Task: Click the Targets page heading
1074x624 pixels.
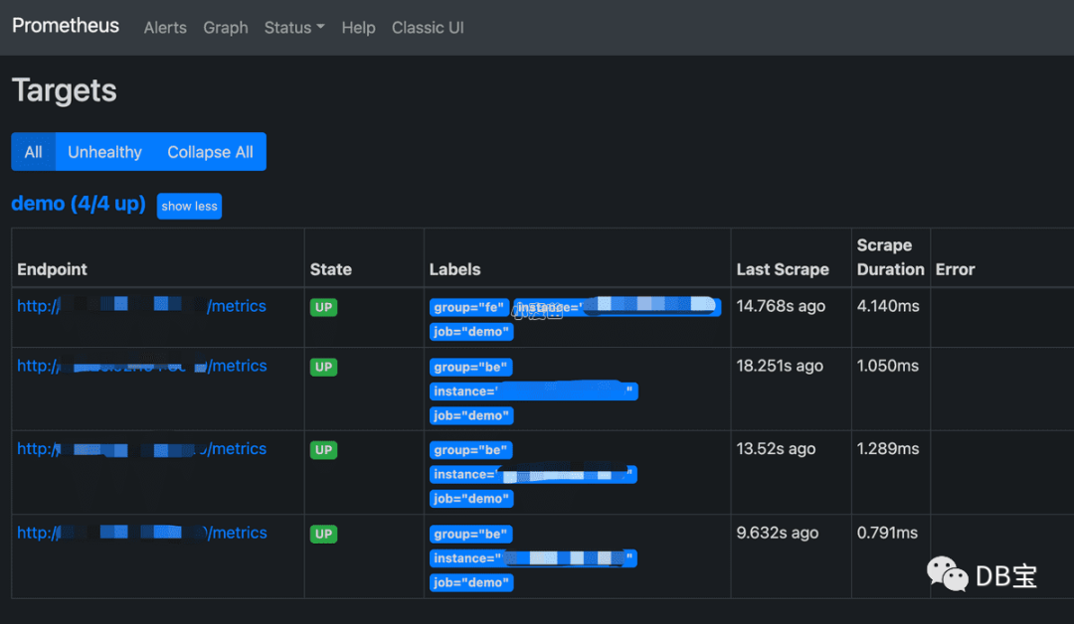Action: point(65,90)
